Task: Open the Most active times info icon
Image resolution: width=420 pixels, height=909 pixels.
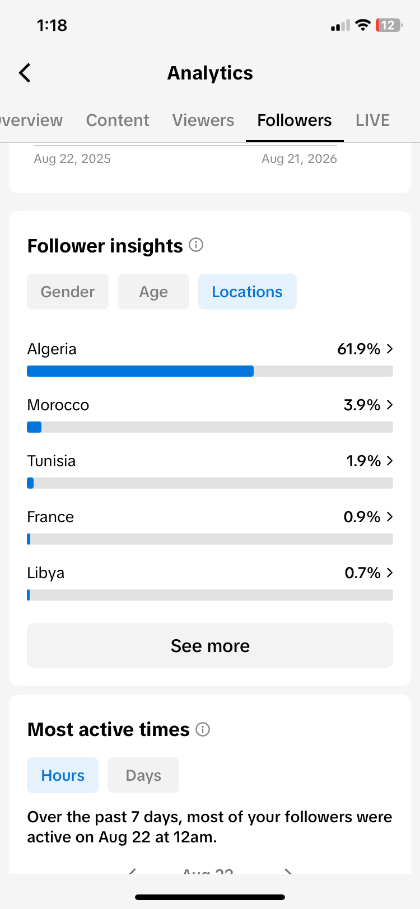Action: pos(203,729)
